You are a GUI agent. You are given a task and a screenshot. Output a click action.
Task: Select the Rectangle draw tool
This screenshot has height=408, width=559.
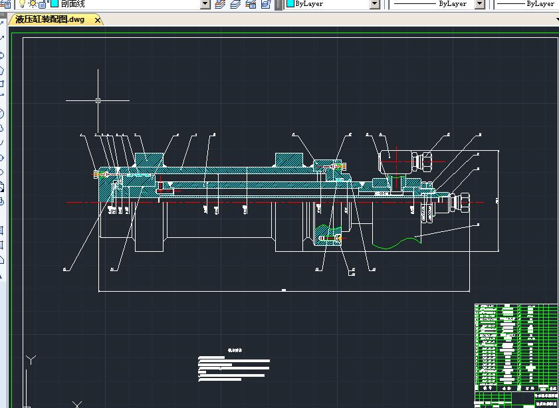click(2, 84)
